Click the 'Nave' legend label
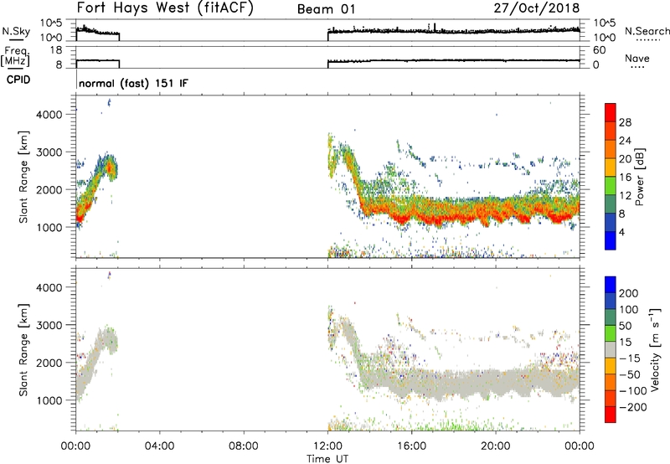 point(637,58)
